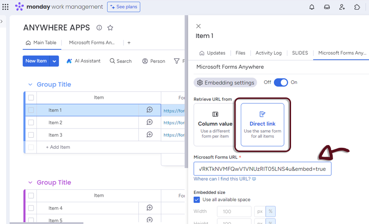Click the See plans button
Viewport: 369px width, 224px height.
[x=124, y=7]
